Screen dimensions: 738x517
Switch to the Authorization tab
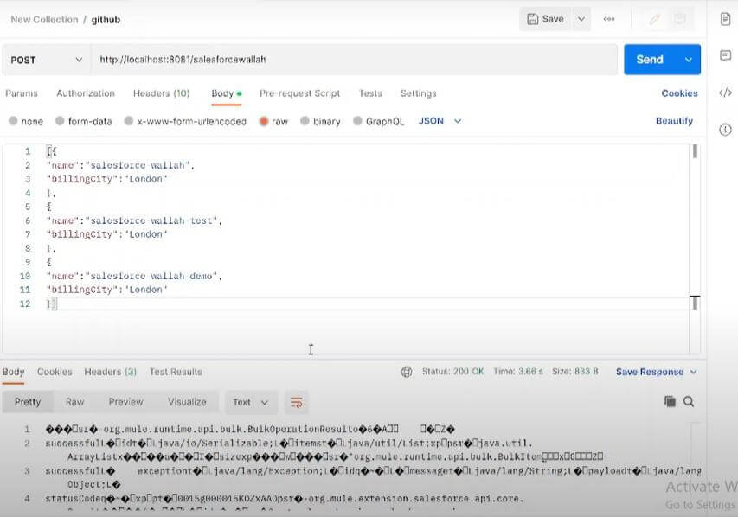86,93
